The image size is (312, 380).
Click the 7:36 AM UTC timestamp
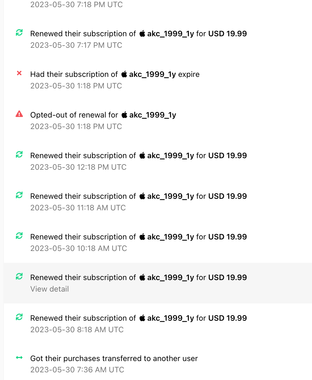(x=77, y=370)
